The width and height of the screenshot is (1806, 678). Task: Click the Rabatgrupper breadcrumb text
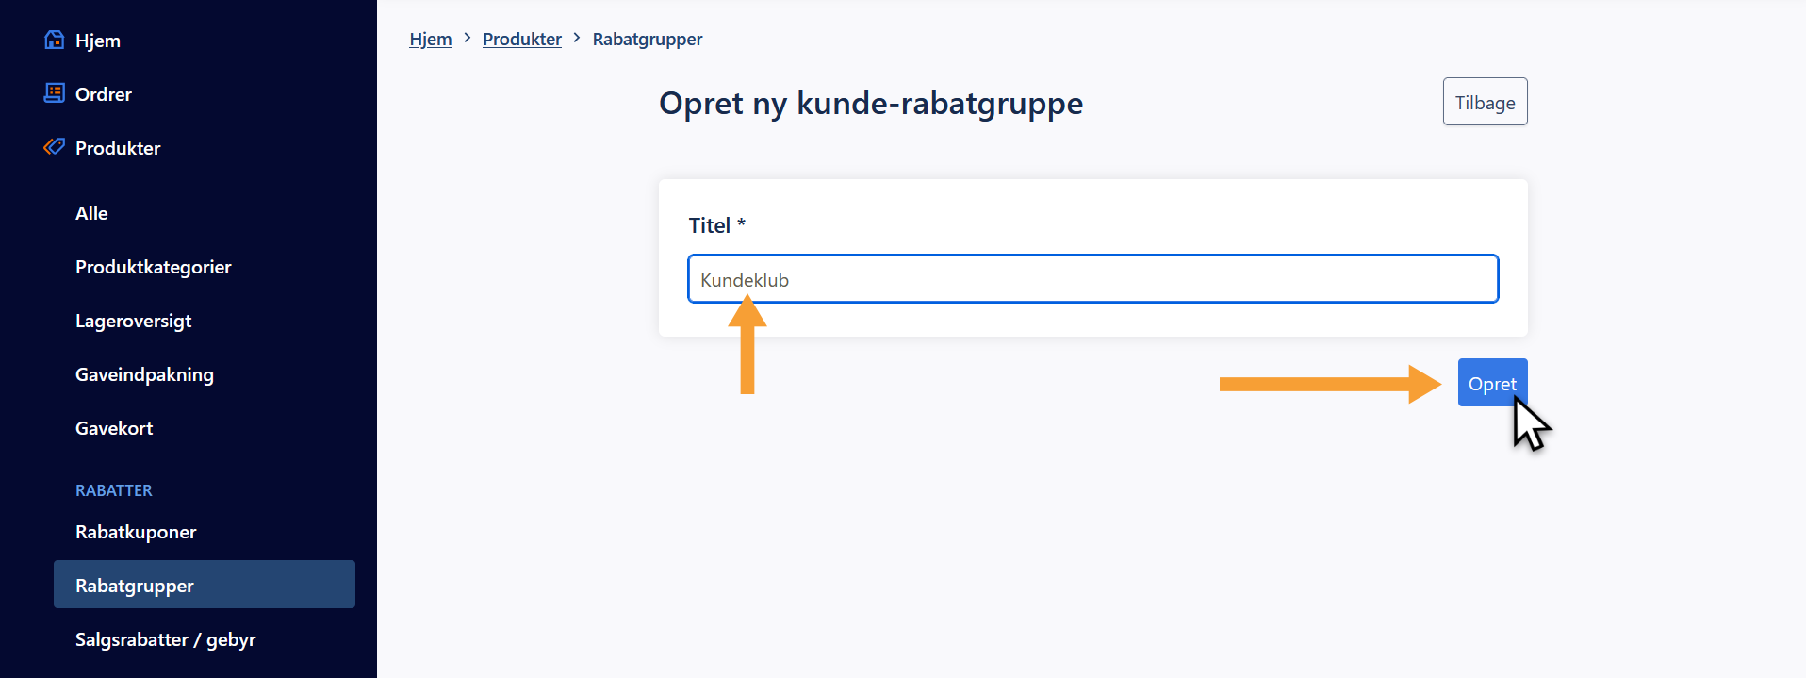pos(648,39)
